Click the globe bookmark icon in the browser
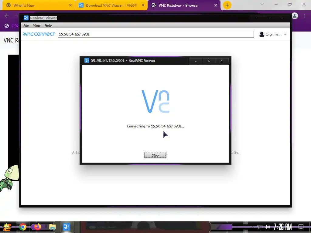Screen dimensions: 311x233 pyautogui.click(x=7, y=26)
